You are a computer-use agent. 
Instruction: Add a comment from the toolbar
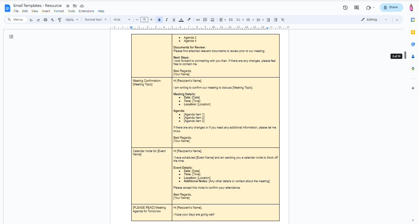coord(205,20)
